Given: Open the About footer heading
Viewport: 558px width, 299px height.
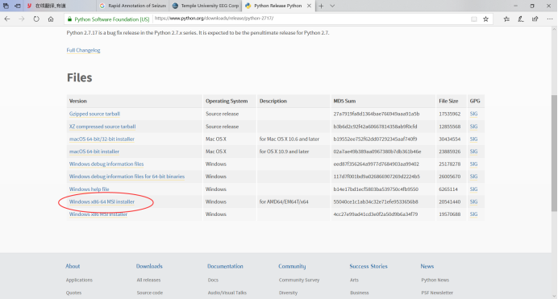Looking at the screenshot, I should [73, 266].
